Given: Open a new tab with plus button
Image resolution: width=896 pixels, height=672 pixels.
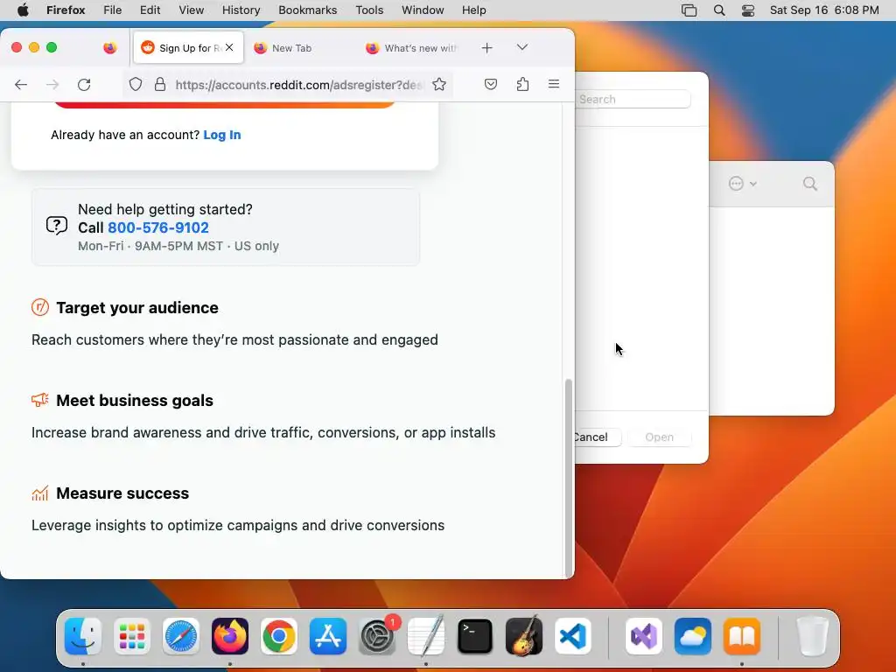Looking at the screenshot, I should click(x=486, y=48).
